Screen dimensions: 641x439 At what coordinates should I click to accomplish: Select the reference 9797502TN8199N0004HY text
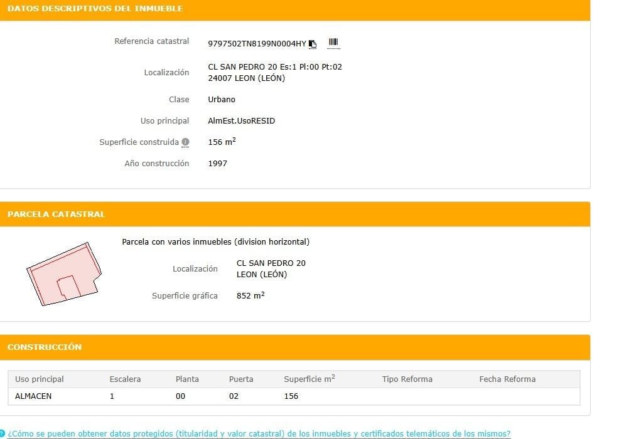[257, 44]
